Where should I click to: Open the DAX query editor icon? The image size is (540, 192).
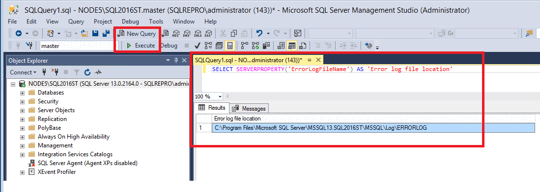pos(208,33)
